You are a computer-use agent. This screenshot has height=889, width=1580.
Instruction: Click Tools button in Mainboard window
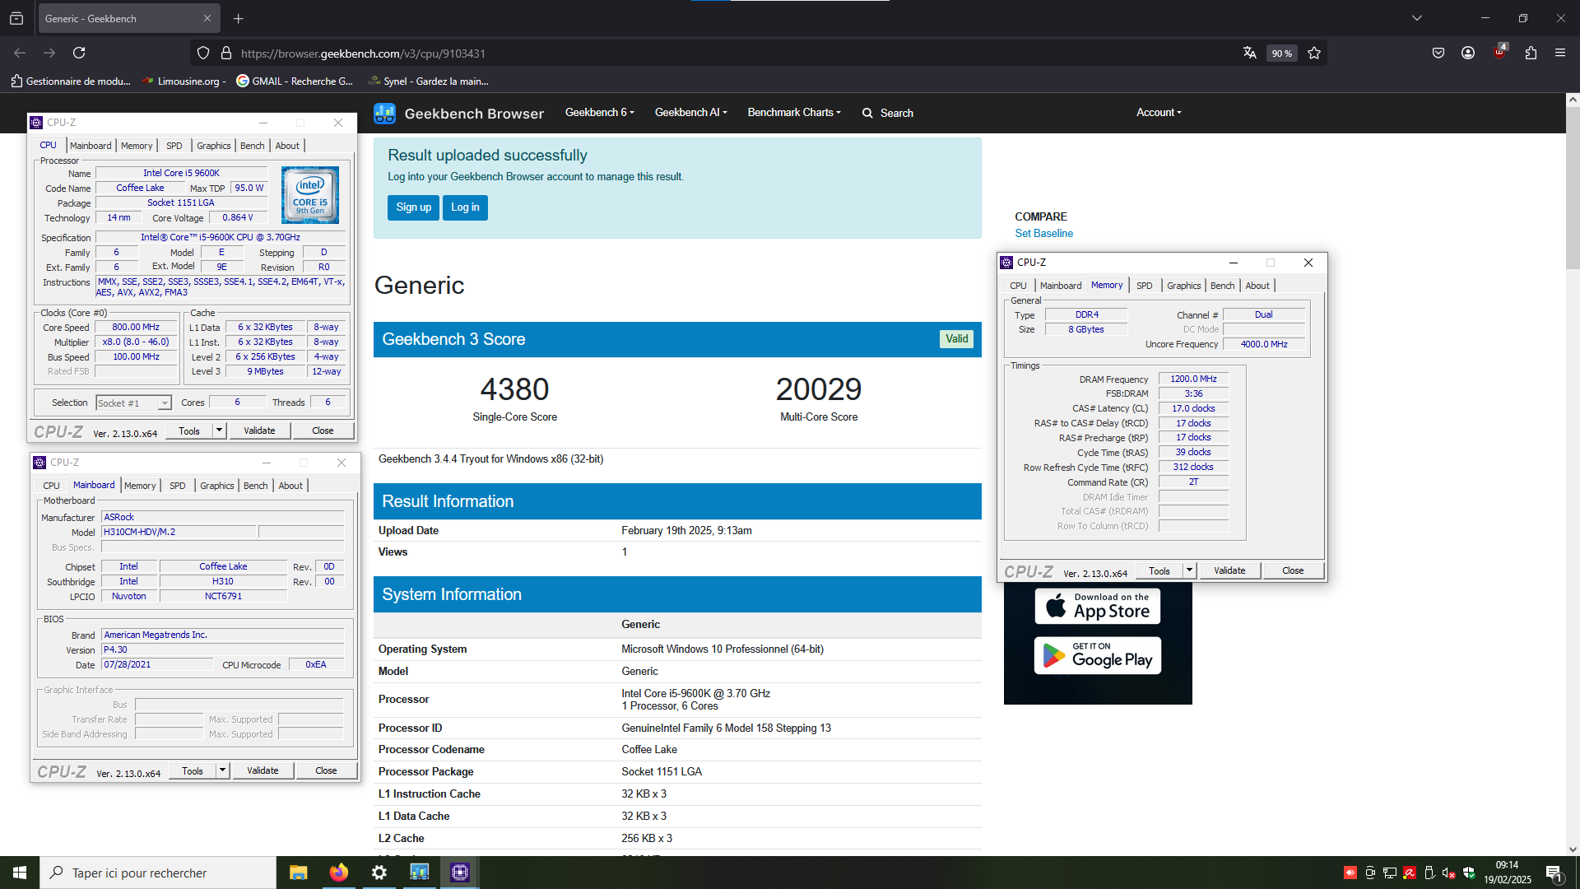coord(193,770)
